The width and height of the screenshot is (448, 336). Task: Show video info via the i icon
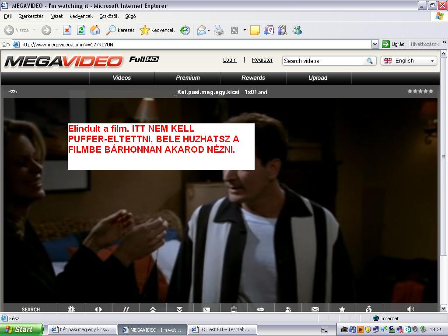pos(71,309)
